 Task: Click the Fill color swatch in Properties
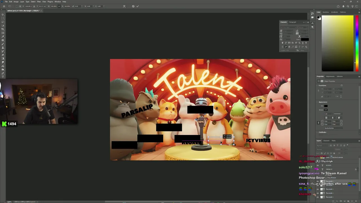pos(326,106)
